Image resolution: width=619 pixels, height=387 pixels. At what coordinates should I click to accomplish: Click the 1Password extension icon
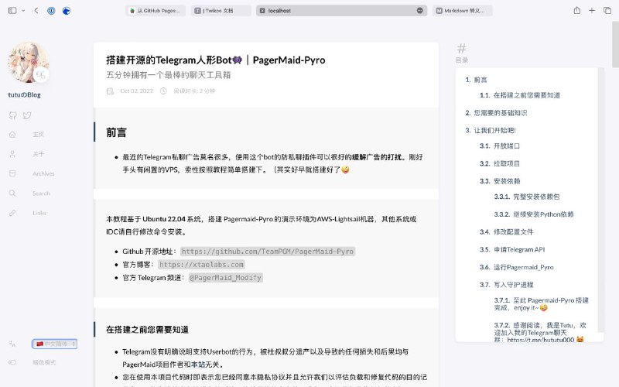[x=51, y=11]
